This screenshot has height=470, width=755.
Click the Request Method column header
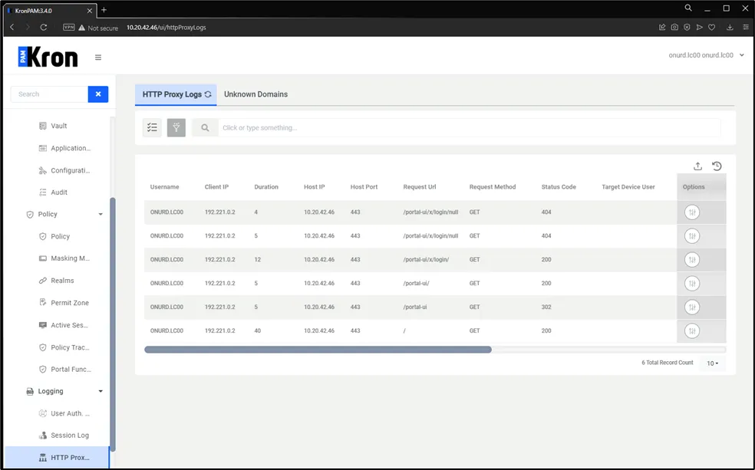(x=493, y=186)
